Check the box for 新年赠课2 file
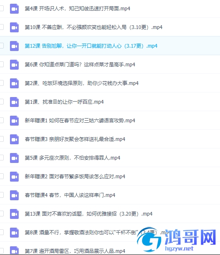Image resolution: width=220 pixels, height=255 pixels. pos(1,176)
